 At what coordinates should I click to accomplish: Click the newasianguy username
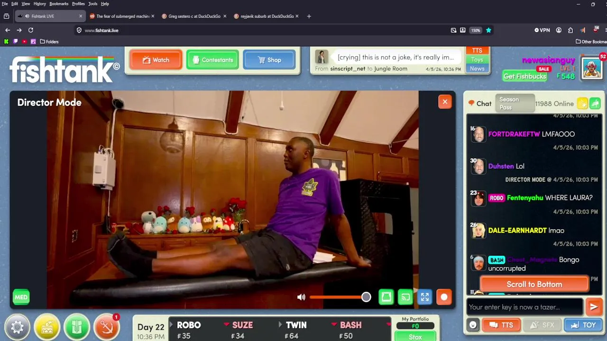pos(548,60)
